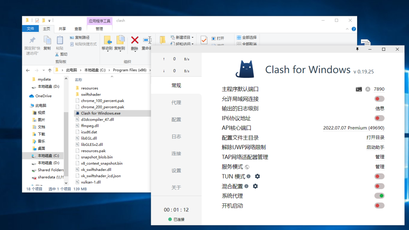Click port number 7890
The width and height of the screenshot is (409, 230).
coord(379,89)
